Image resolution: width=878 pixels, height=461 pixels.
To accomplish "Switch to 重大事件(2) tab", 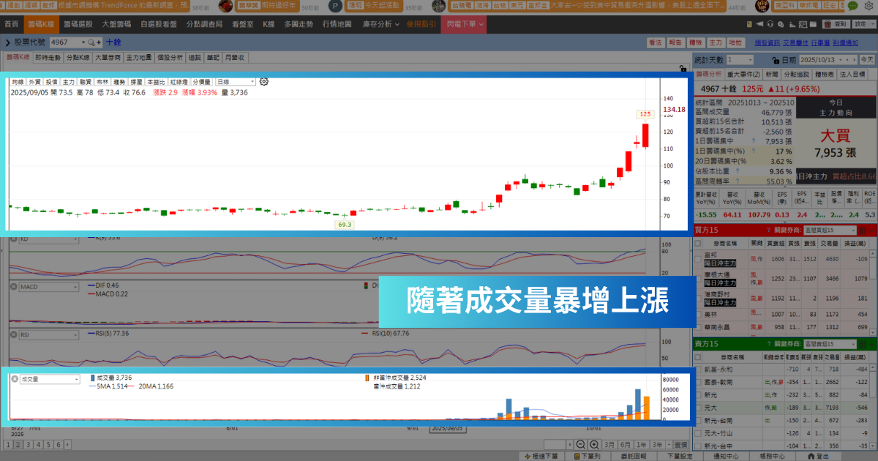I will [x=743, y=74].
